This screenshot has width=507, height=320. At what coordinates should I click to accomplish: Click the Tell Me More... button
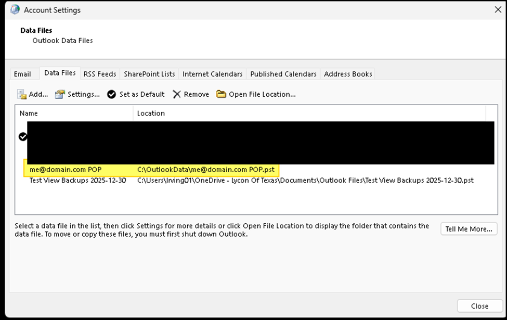click(x=469, y=229)
